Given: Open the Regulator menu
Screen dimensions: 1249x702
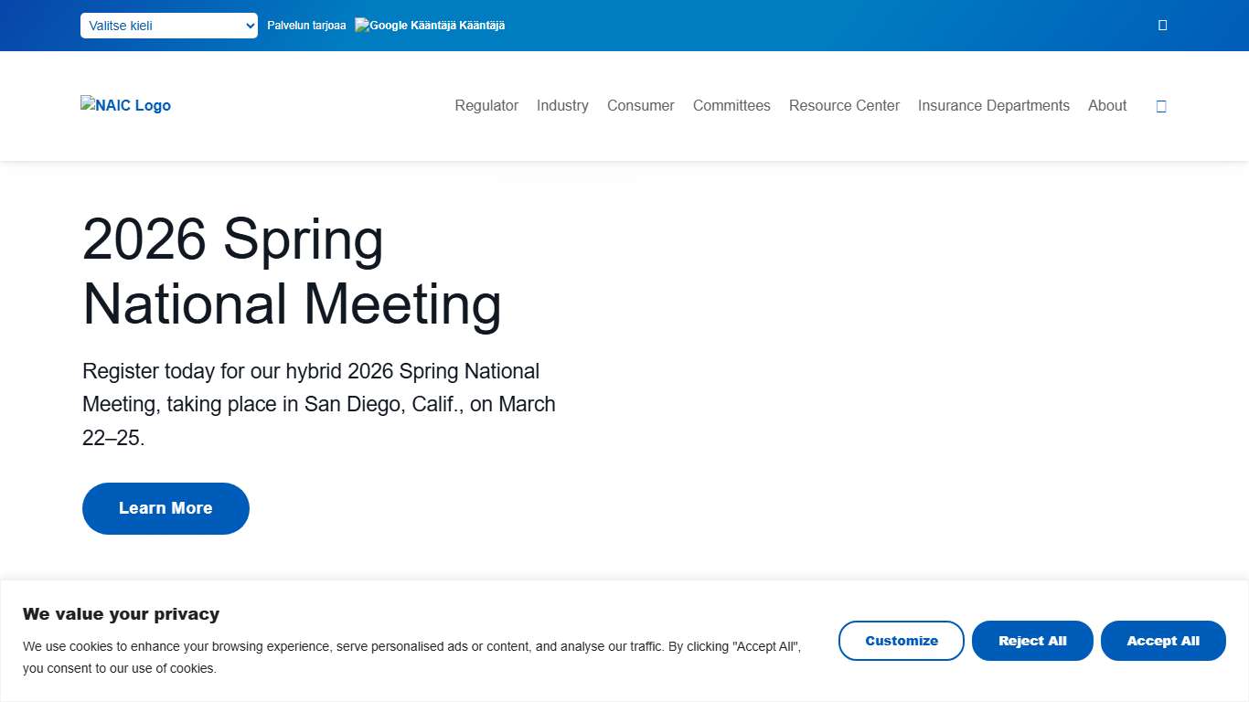Looking at the screenshot, I should click(x=486, y=106).
